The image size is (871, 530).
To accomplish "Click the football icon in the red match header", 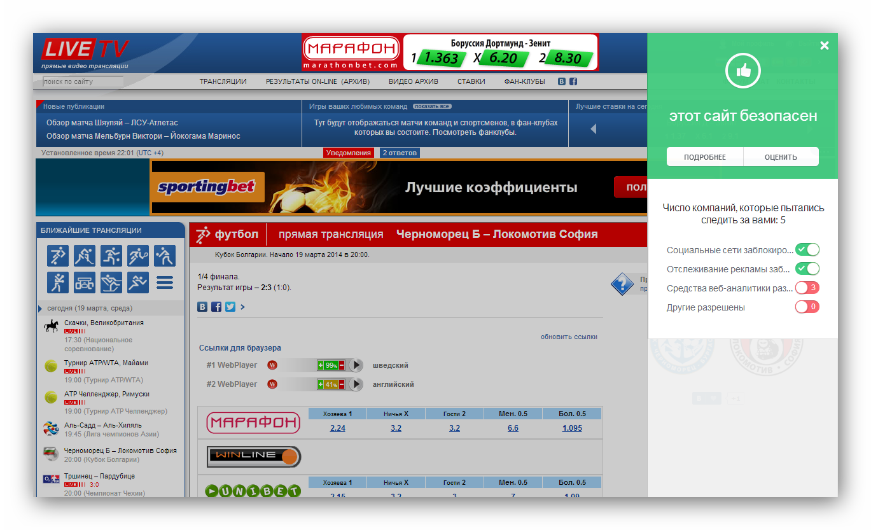I will point(203,235).
